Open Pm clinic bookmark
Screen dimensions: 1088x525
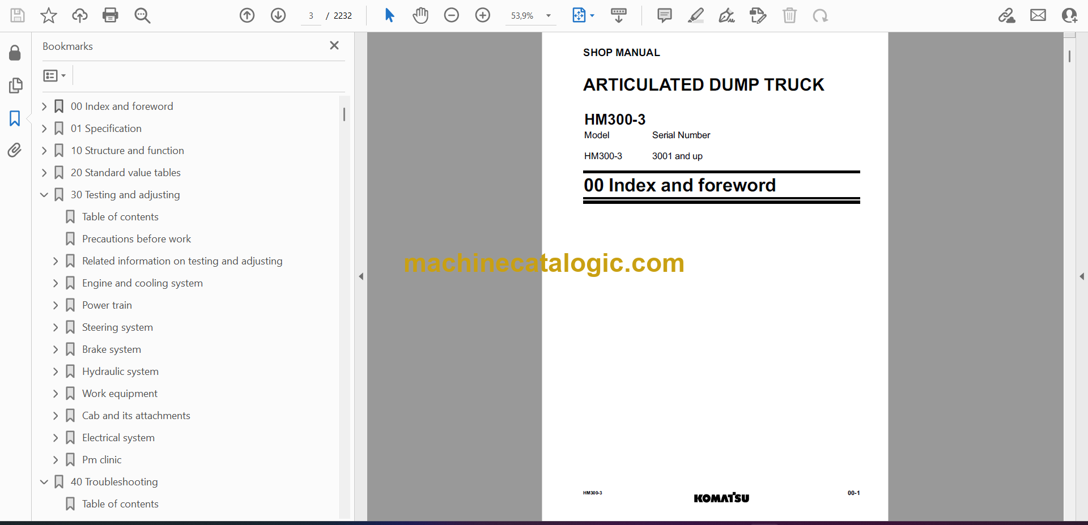click(102, 460)
